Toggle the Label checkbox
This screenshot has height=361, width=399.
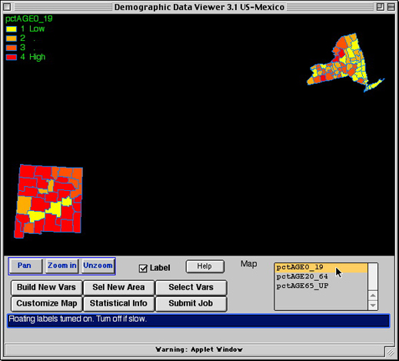pos(143,269)
